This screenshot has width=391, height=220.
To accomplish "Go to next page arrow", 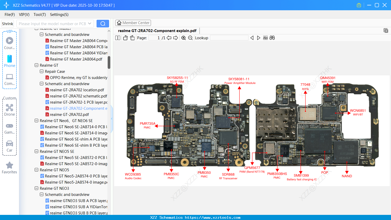I will point(176,38).
